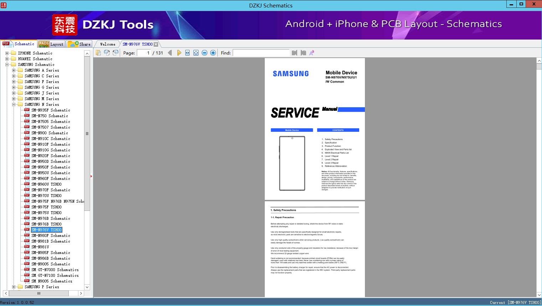The image size is (542, 306).
Task: Expand SAMSUNG M Series folder
Action: click(14, 99)
